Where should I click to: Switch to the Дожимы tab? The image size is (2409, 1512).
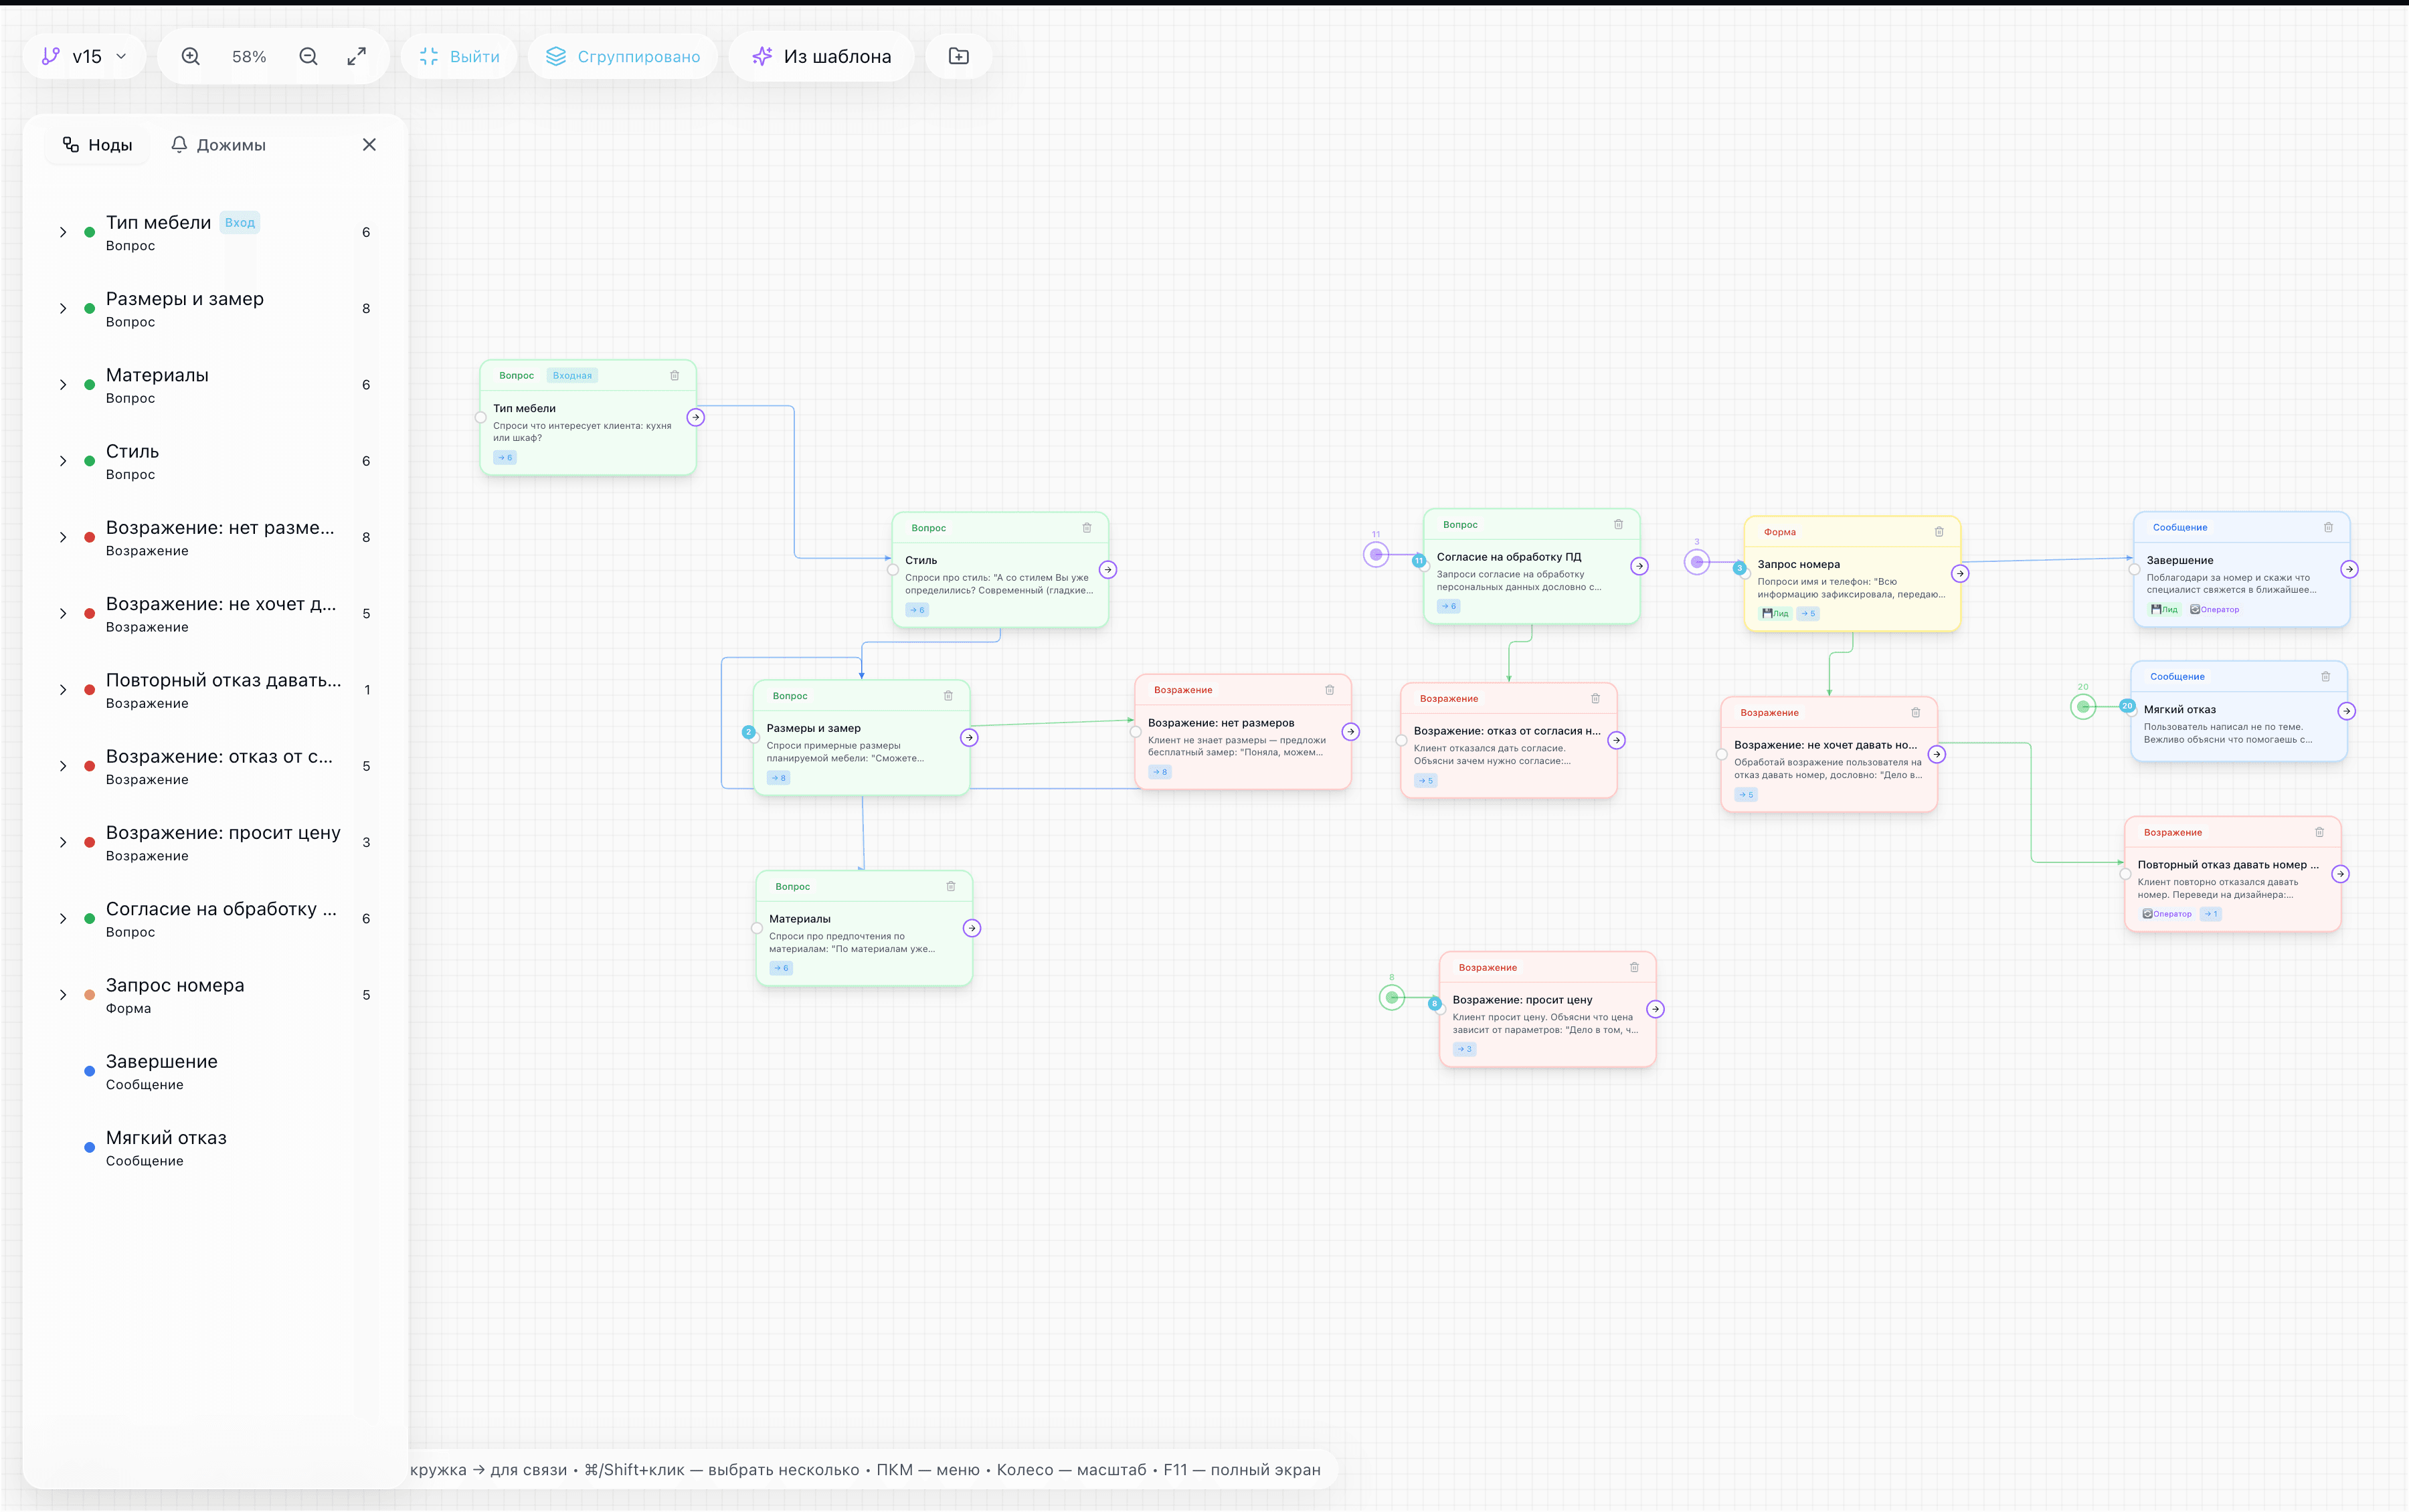218,145
